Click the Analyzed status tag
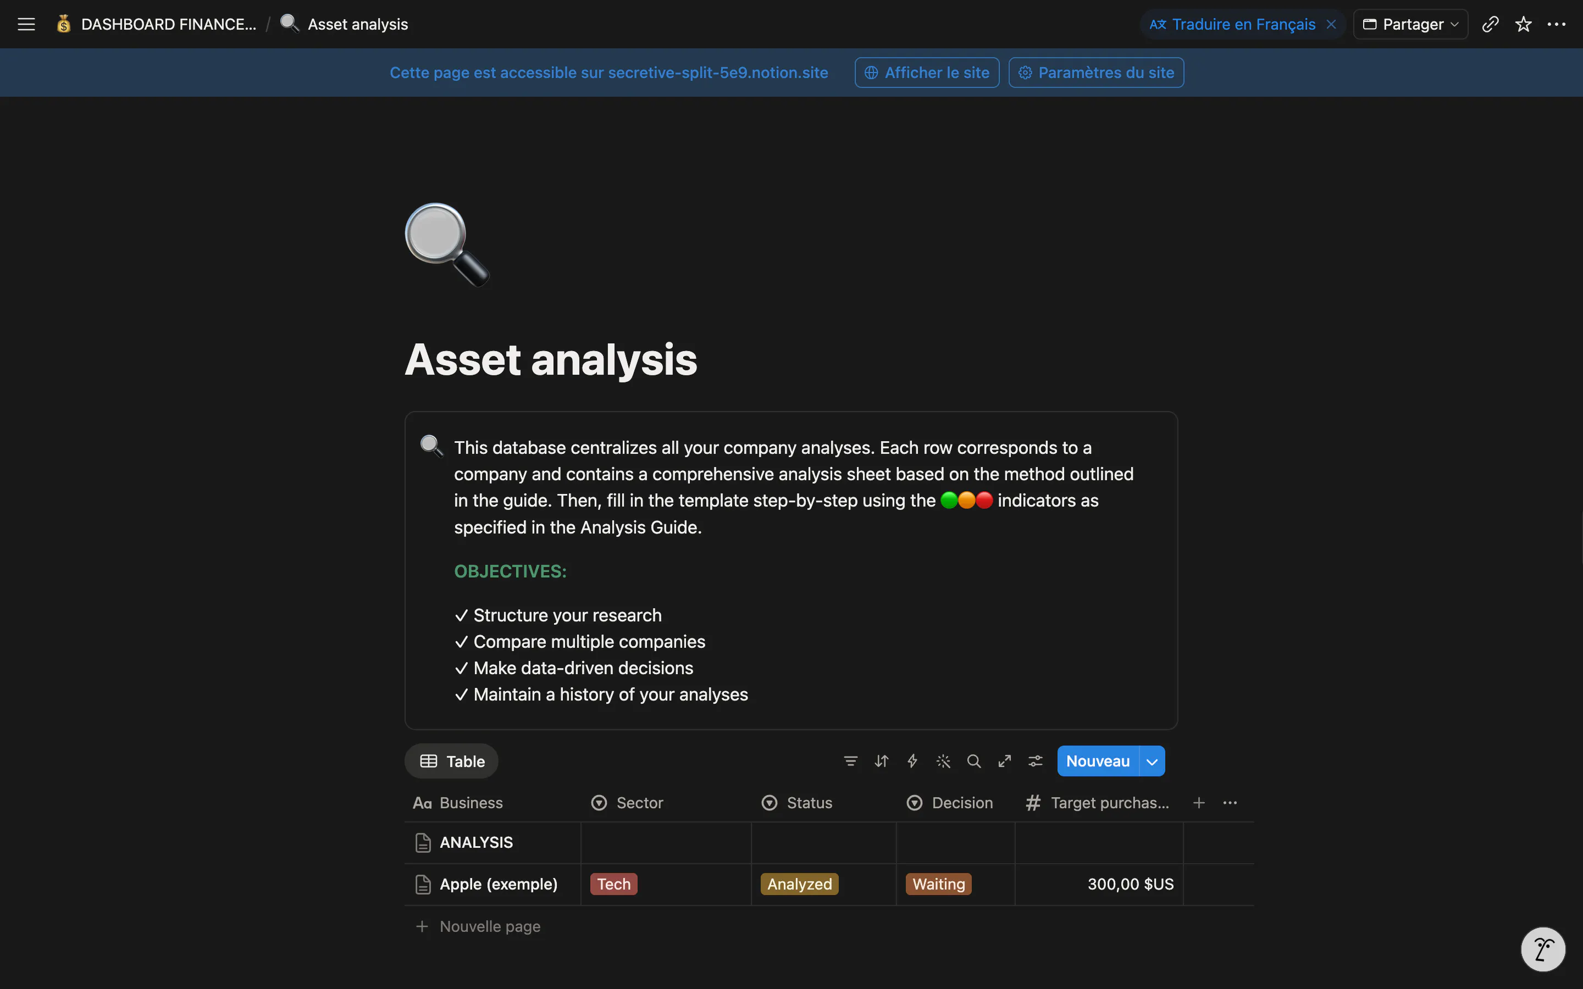This screenshot has height=989, width=1583. (x=799, y=885)
